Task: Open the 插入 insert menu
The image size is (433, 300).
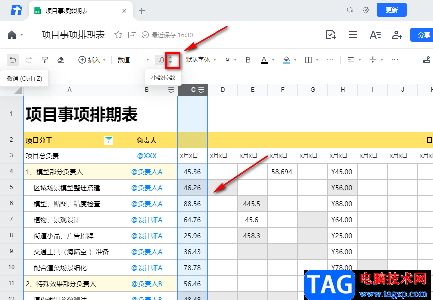Action: point(92,60)
